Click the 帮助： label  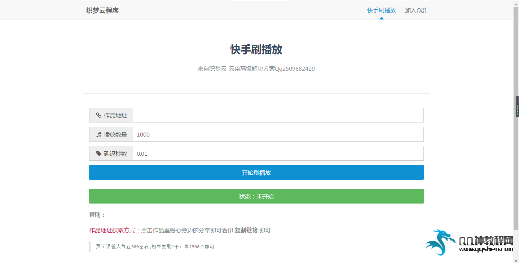(x=97, y=215)
